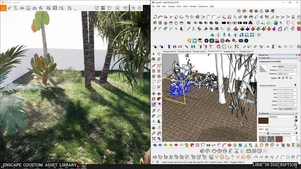Click the component material preview thumbnail
This screenshot has height=169, width=301.
(263, 69)
